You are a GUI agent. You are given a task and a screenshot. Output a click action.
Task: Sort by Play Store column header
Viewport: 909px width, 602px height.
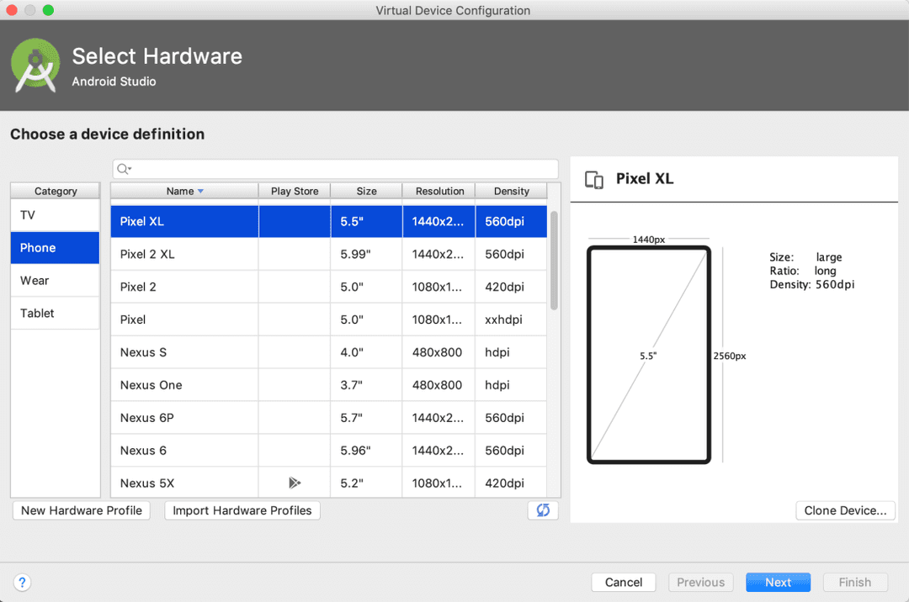(x=295, y=191)
